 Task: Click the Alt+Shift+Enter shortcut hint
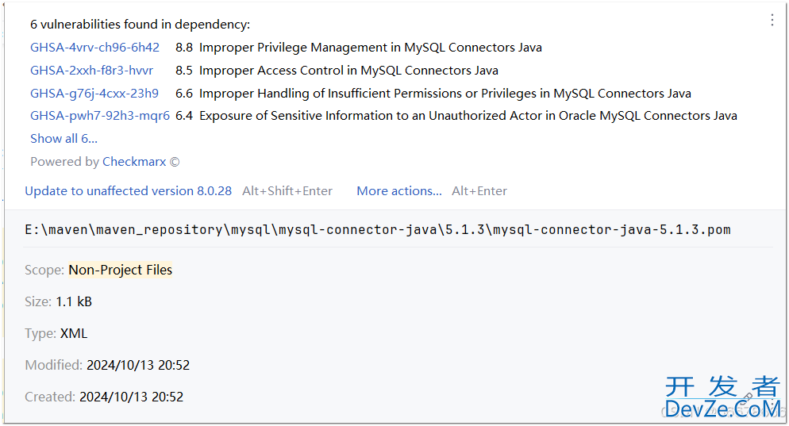click(x=287, y=191)
